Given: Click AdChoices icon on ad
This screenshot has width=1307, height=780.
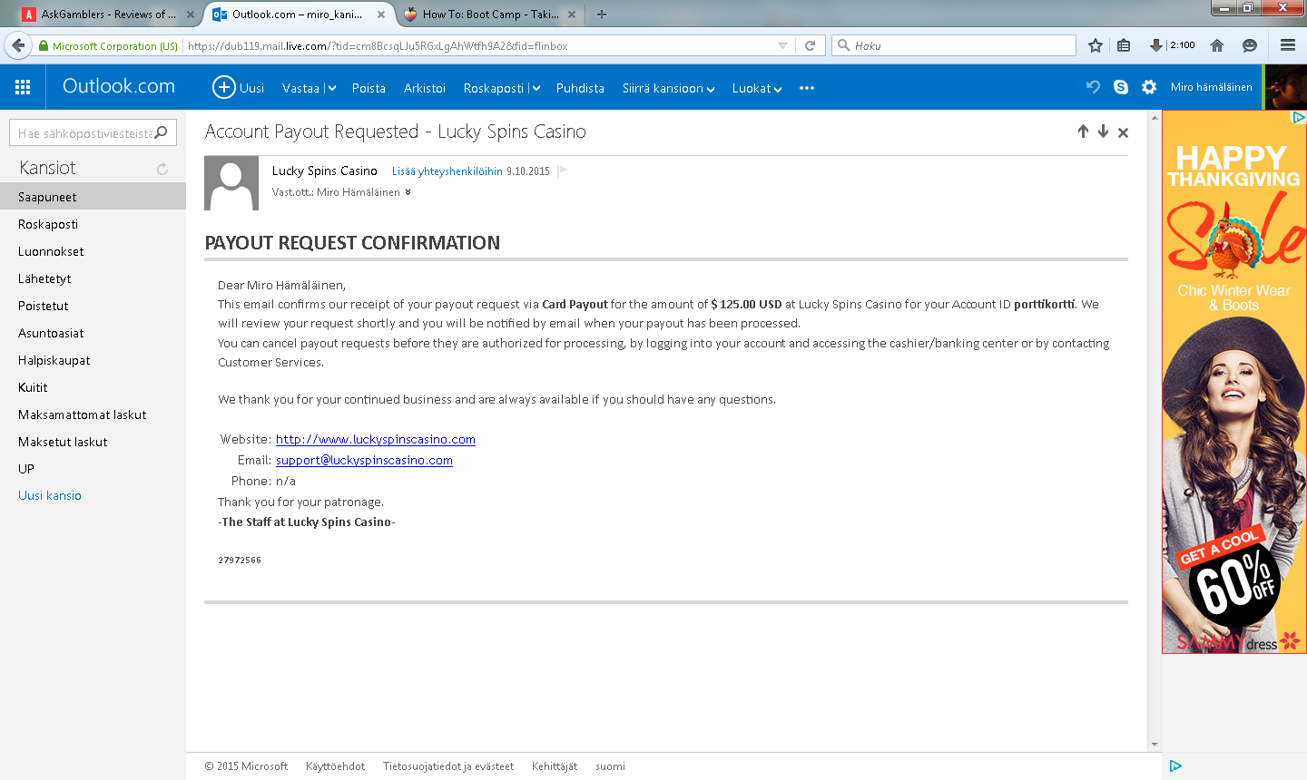Looking at the screenshot, I should click(x=1299, y=117).
